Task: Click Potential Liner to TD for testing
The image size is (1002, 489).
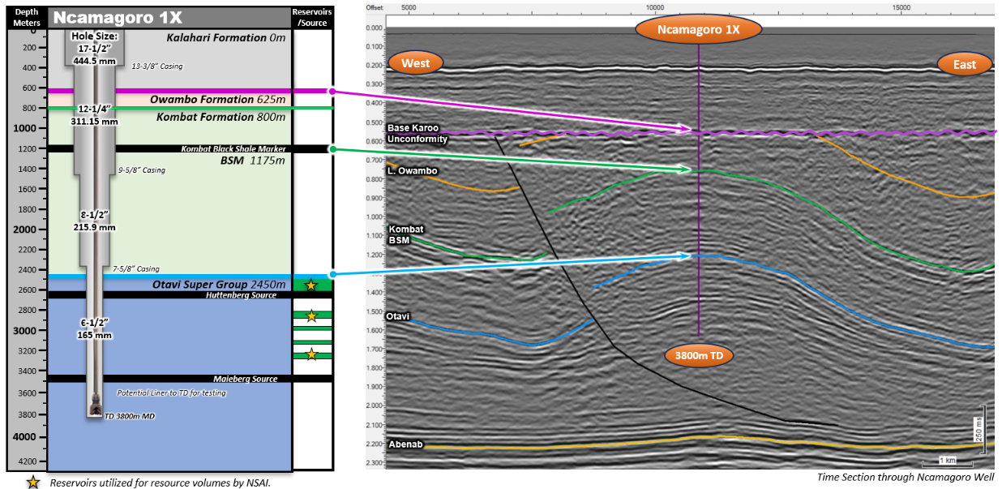Action: [x=171, y=392]
